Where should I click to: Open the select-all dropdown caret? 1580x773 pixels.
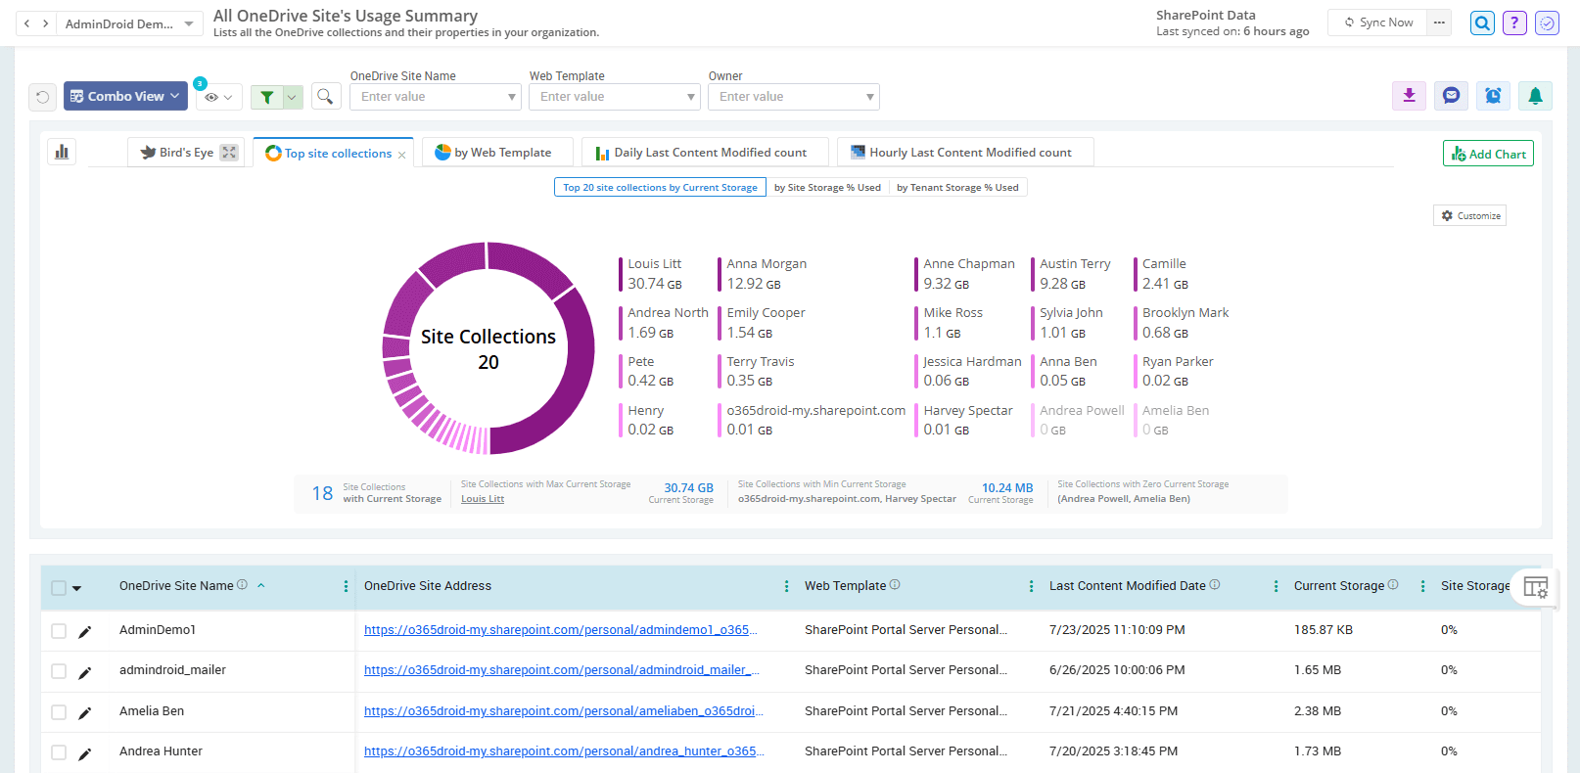tap(77, 588)
